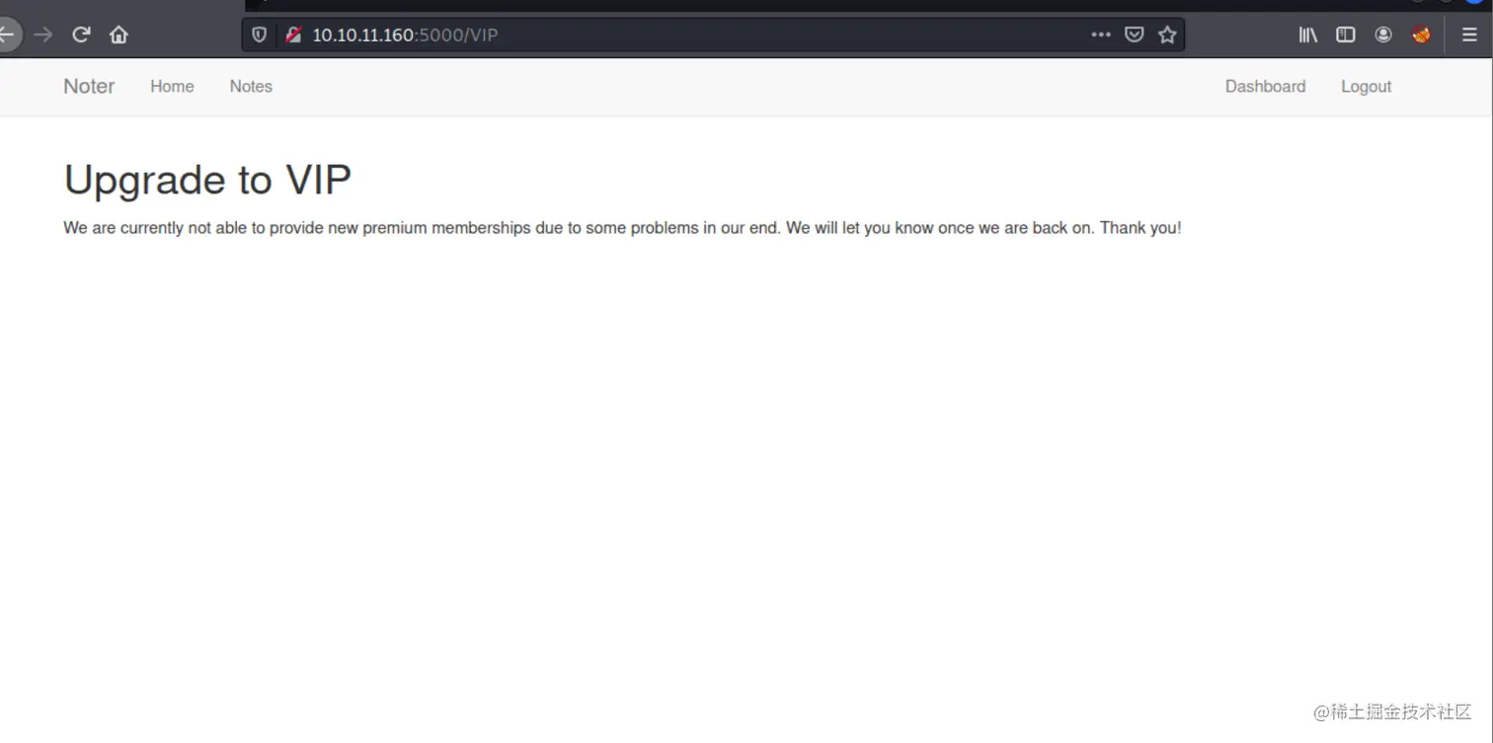Screen dimensions: 1493x743
Task: Open tracking protection shield info
Action: tap(258, 34)
